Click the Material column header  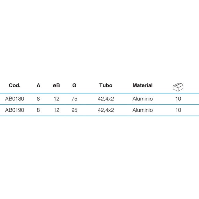[143, 85]
